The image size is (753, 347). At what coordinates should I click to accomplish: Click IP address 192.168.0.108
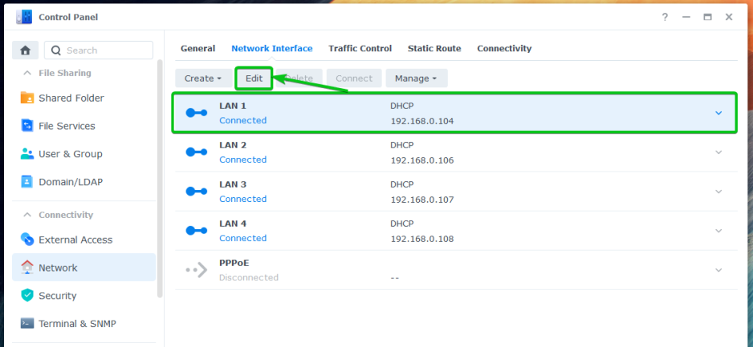click(422, 239)
